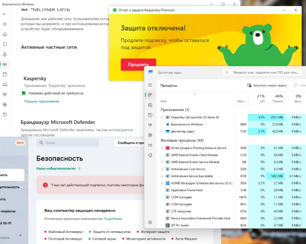306x244 pixels.
Task: Expand Kaspersky Lab launcher process group
Action: 162,117
